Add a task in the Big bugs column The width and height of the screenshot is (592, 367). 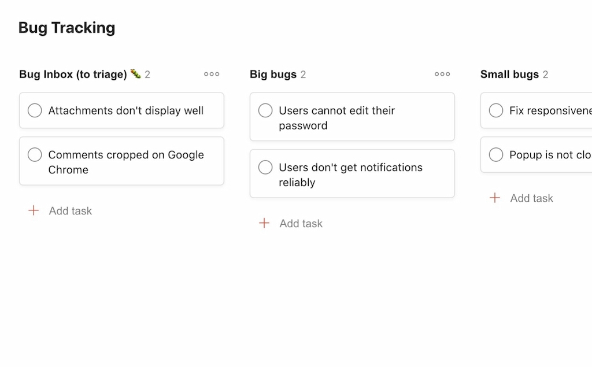[301, 223]
